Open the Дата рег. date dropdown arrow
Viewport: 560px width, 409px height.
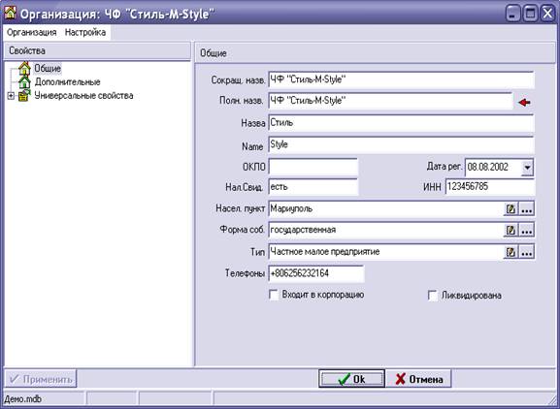[x=527, y=168]
